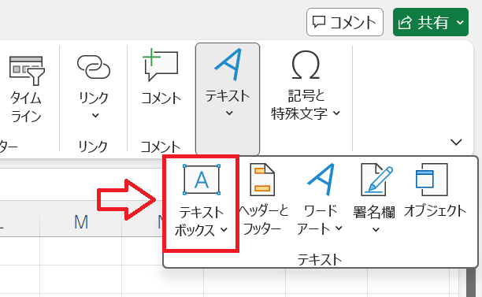
Task: Expand the 記号と特殊文字 dropdown chevron
Action: (x=336, y=113)
